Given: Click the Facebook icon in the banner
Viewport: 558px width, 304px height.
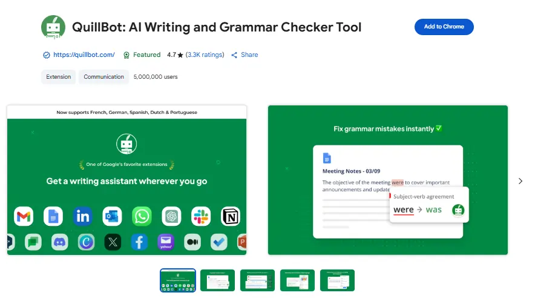Looking at the screenshot, I should (139, 242).
